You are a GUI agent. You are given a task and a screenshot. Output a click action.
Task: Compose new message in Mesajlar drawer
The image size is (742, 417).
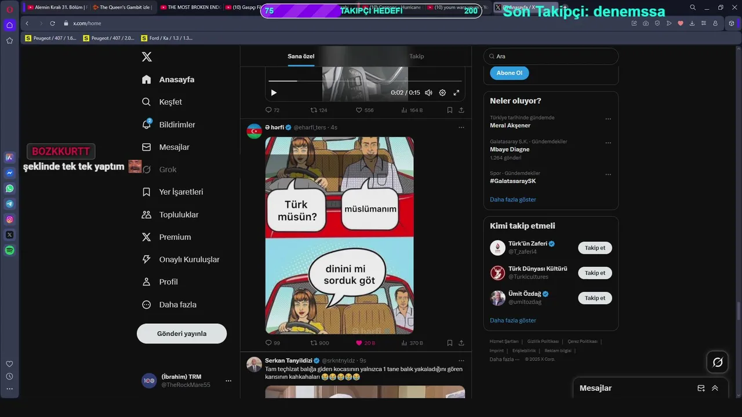point(701,388)
